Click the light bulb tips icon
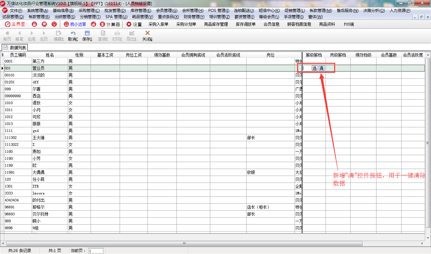 coord(54,24)
